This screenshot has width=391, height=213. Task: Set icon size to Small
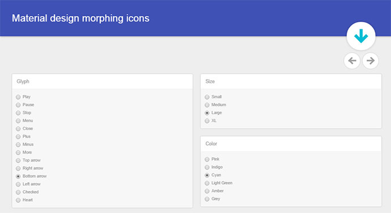click(x=207, y=97)
